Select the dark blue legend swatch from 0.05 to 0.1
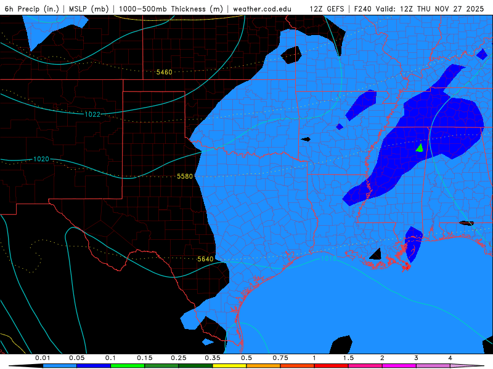The height and width of the screenshot is (369, 493). click(94, 366)
